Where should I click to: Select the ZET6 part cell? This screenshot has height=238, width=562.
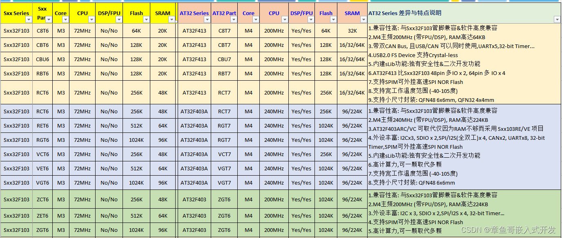click(x=42, y=216)
